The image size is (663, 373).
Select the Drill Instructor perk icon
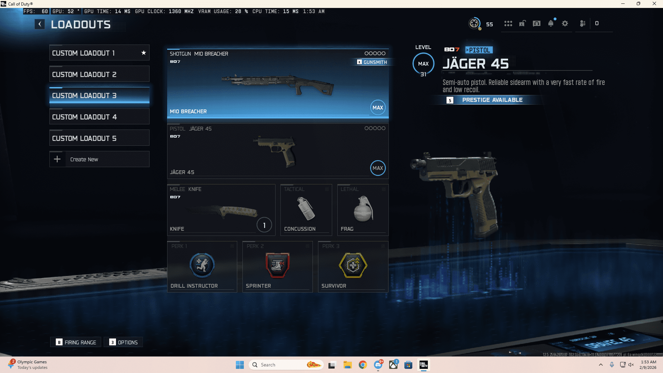(x=202, y=265)
